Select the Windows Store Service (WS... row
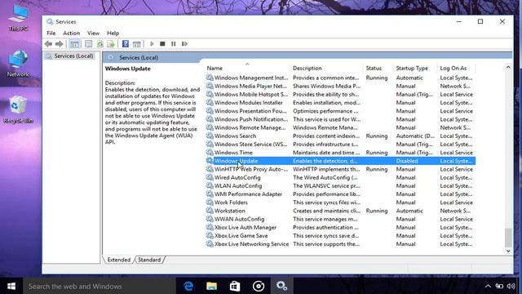Viewport: 522px width, 294px height. pos(340,145)
